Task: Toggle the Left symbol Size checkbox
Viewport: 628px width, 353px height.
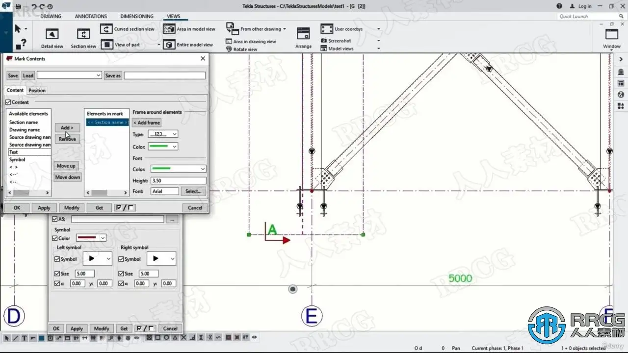Action: tap(57, 274)
